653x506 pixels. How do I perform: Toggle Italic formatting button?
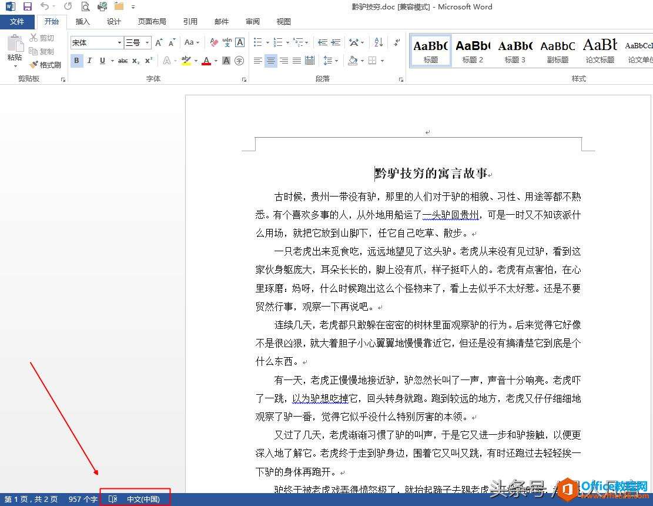(89, 61)
